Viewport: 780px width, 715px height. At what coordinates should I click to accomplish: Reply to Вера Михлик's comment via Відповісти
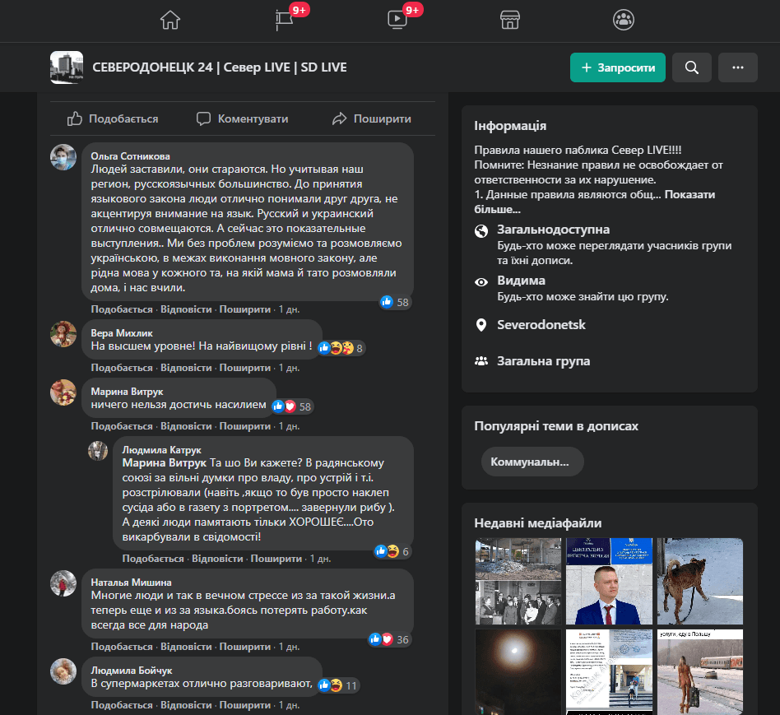[185, 368]
